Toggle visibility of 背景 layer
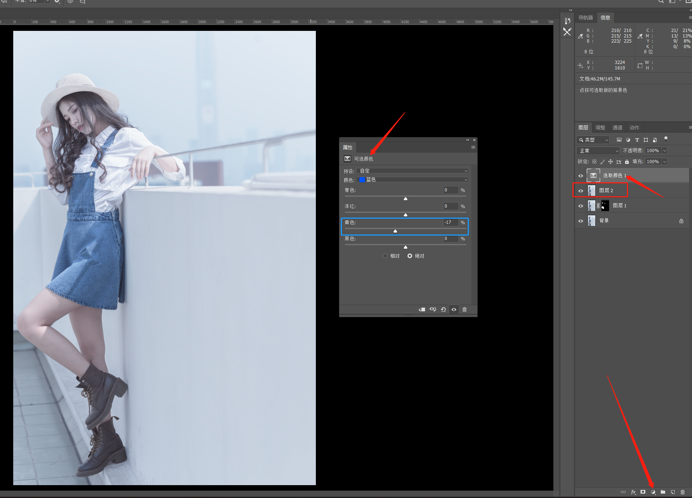Screen dimensions: 692x498 pos(581,221)
